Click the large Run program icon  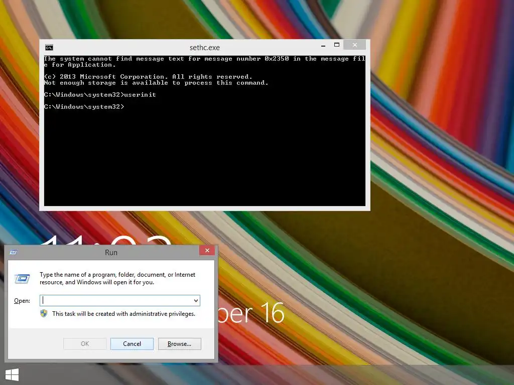coord(22,279)
